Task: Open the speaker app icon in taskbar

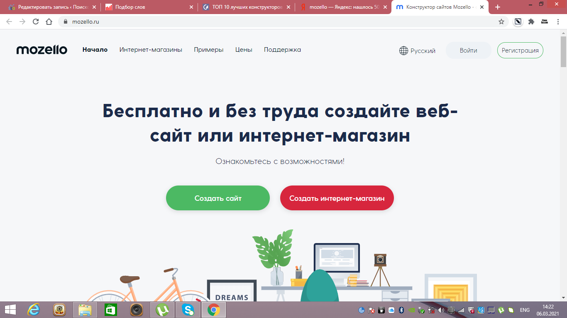Action: tap(137, 310)
